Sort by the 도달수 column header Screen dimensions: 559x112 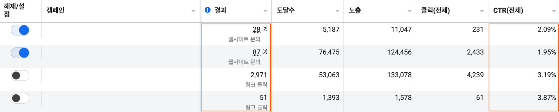(x=286, y=10)
